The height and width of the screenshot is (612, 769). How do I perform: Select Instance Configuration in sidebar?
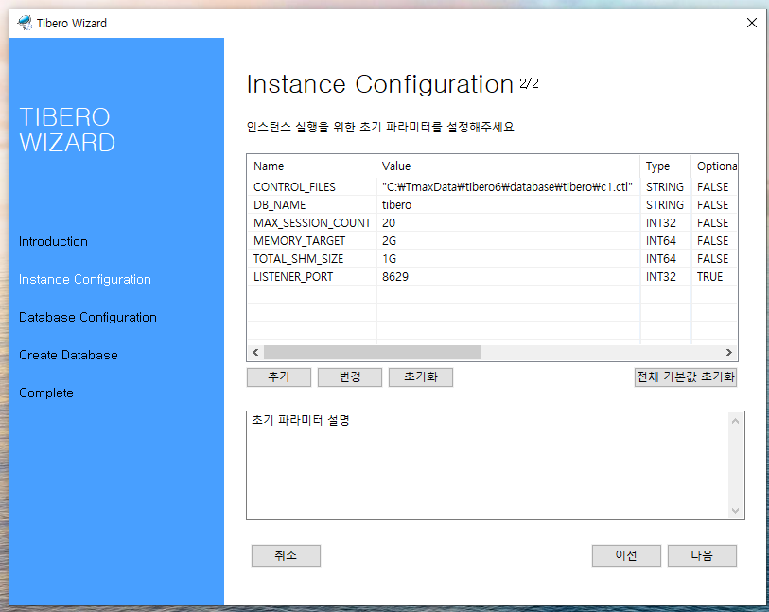[x=85, y=280]
